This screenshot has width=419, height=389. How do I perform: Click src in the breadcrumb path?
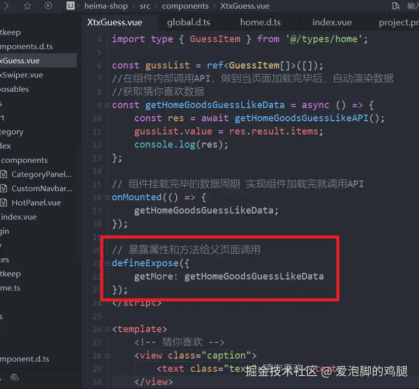[145, 6]
